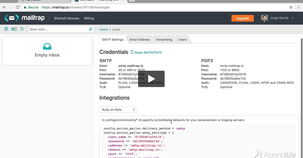
Task: Click the orange Upgrade button
Action: (x=243, y=18)
